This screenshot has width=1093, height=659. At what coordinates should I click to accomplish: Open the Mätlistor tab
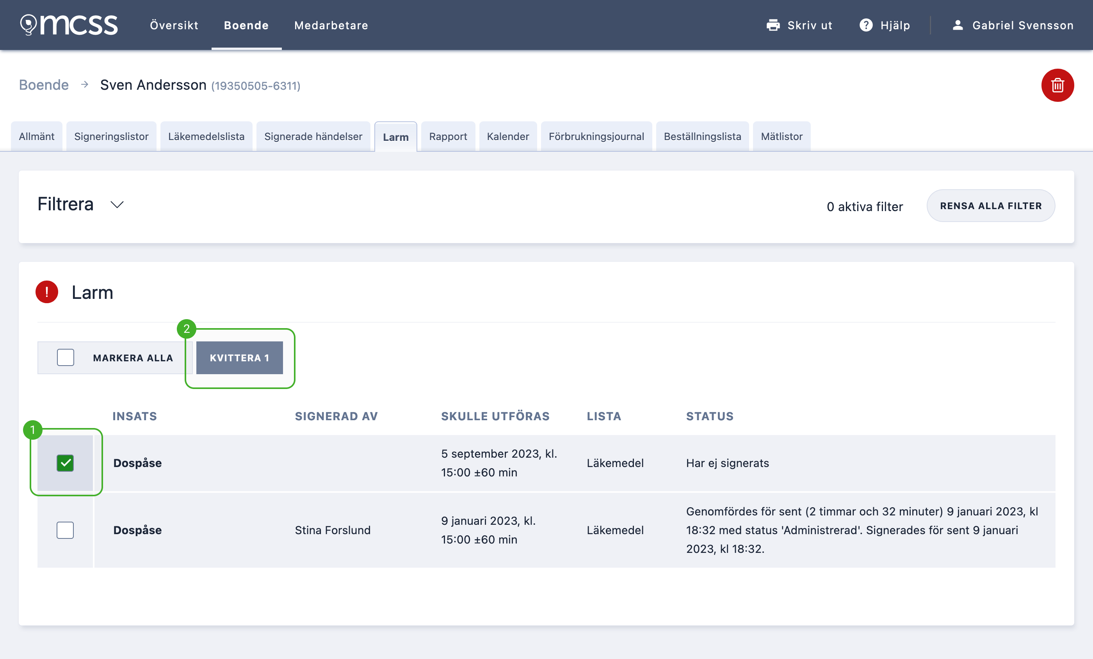pos(781,136)
